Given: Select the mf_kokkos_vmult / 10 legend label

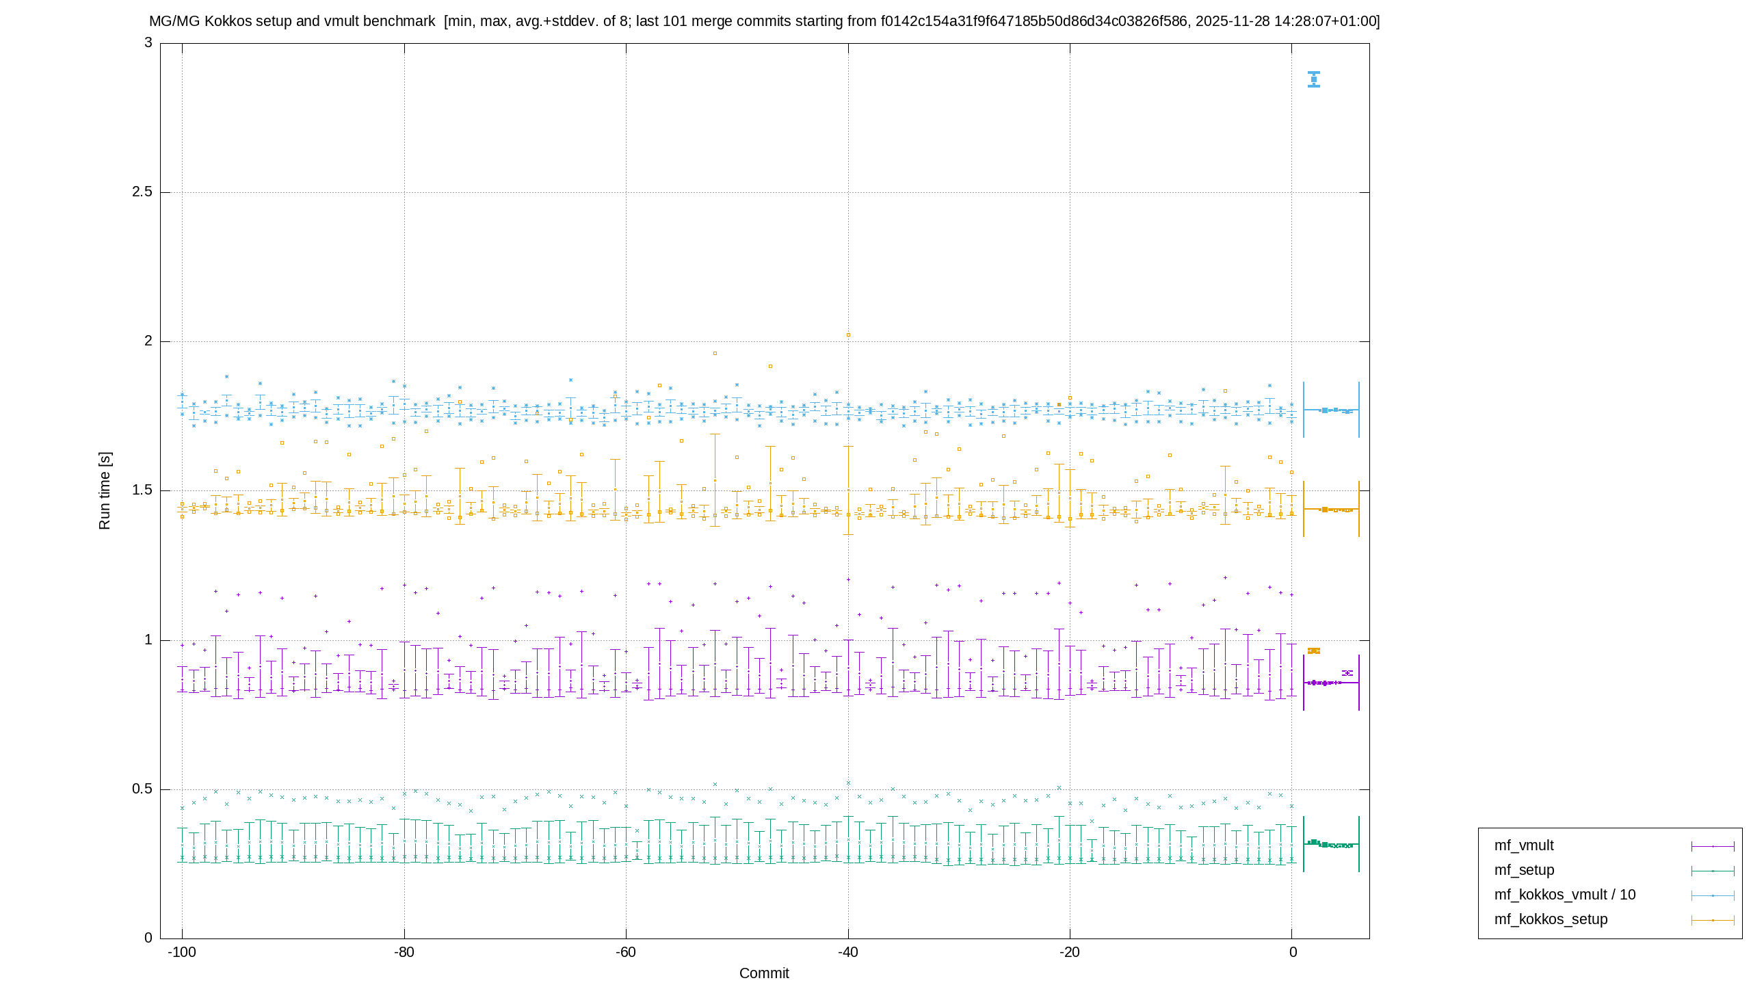Looking at the screenshot, I should click(1565, 895).
